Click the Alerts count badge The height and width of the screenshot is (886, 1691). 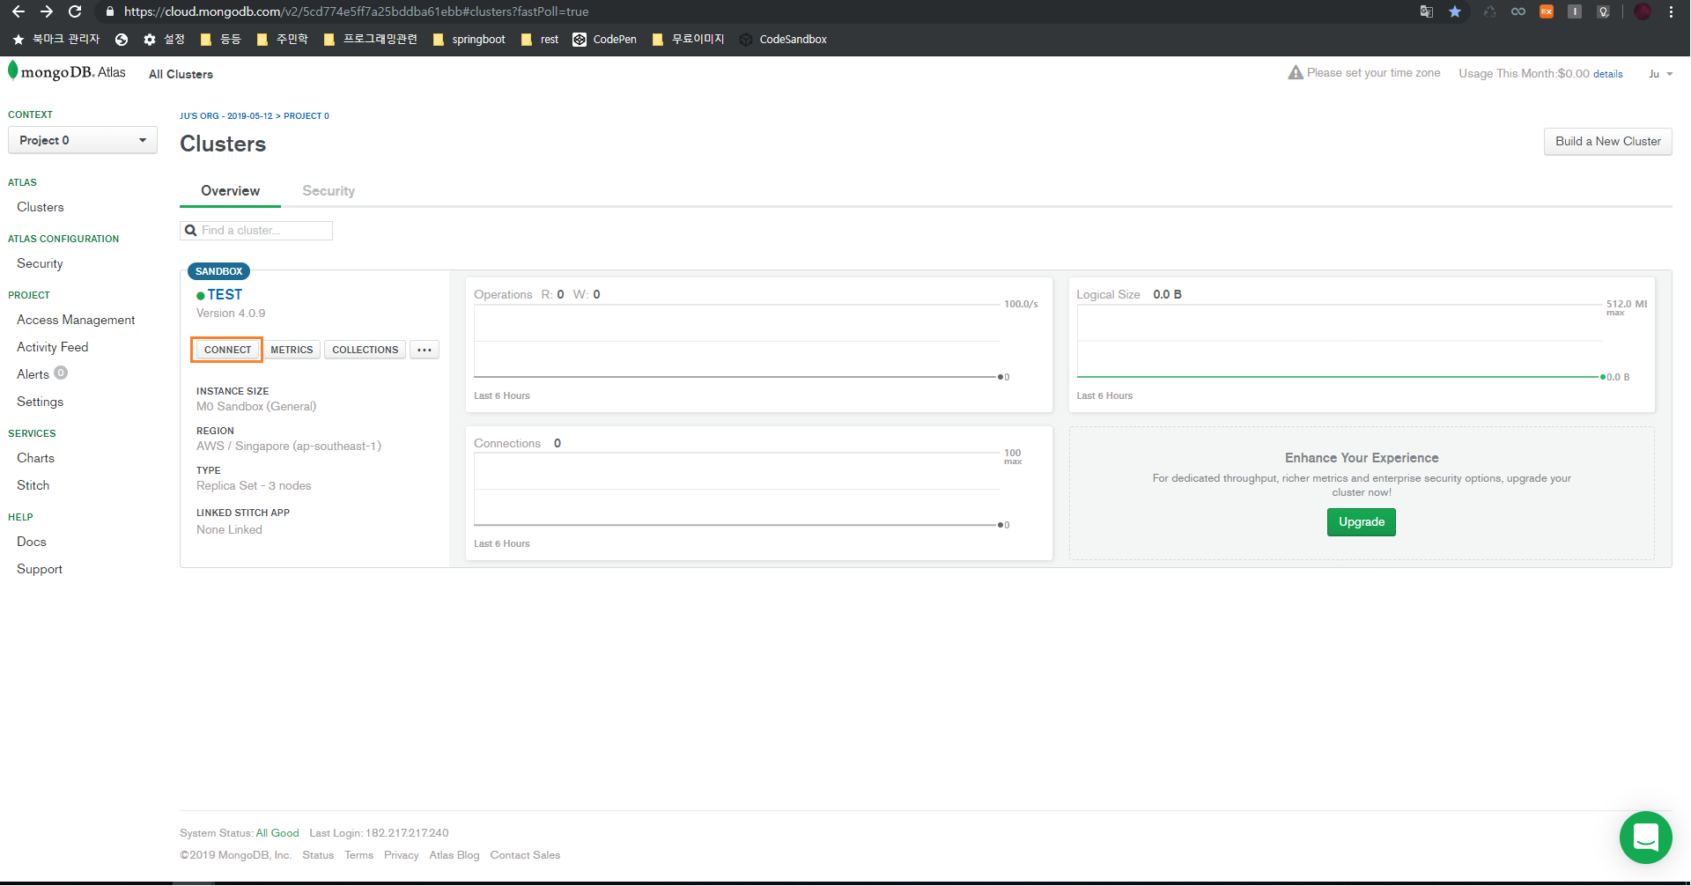61,373
